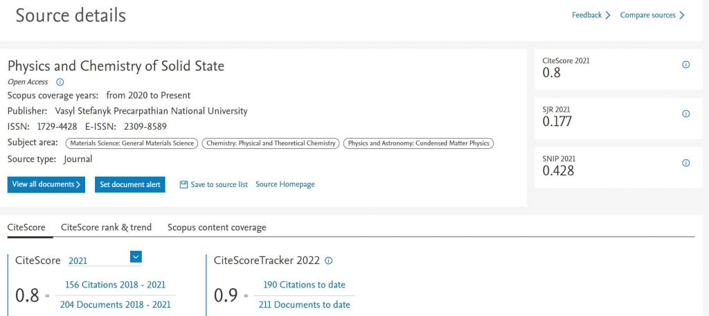Click the CiteScoreTracker 2022 info icon

(x=329, y=261)
